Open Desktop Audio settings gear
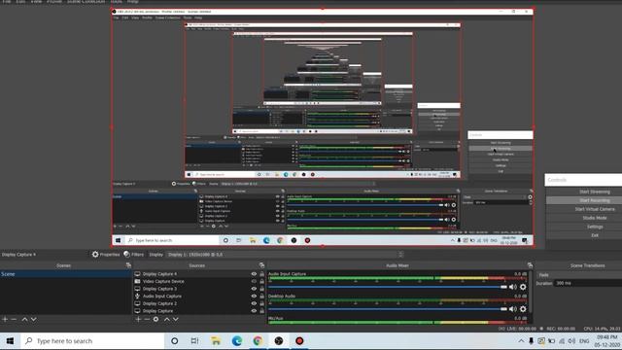 pos(523,309)
